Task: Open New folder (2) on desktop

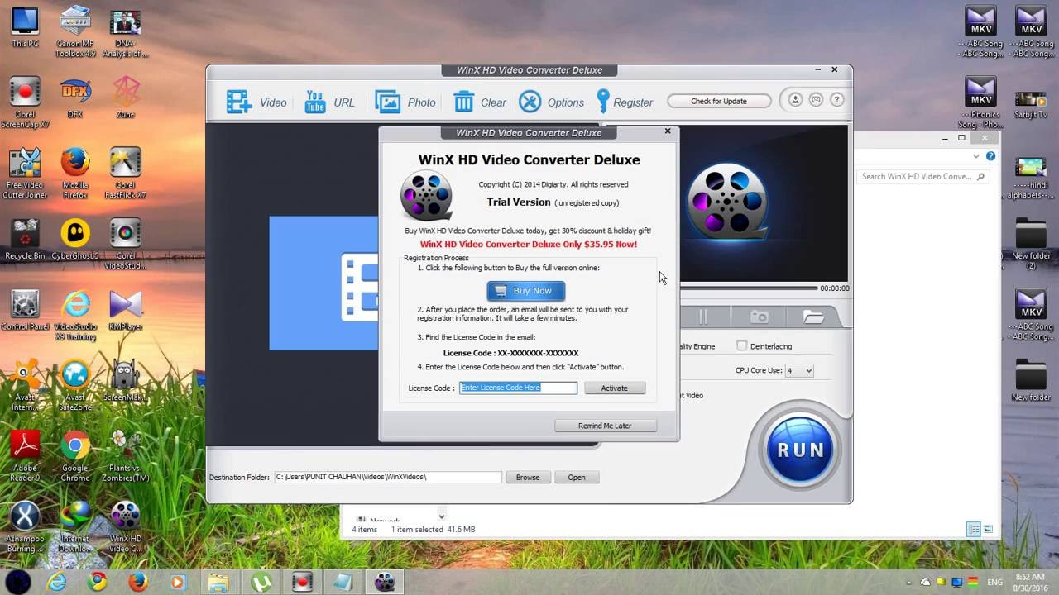Action: click(x=1031, y=245)
